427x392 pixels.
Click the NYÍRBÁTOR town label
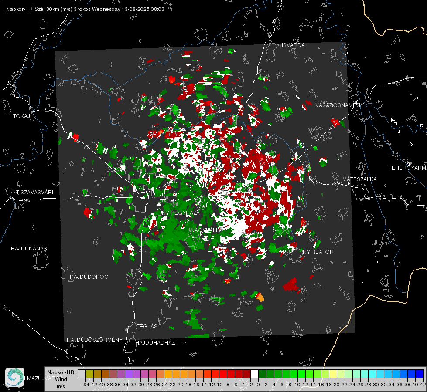click(x=318, y=252)
